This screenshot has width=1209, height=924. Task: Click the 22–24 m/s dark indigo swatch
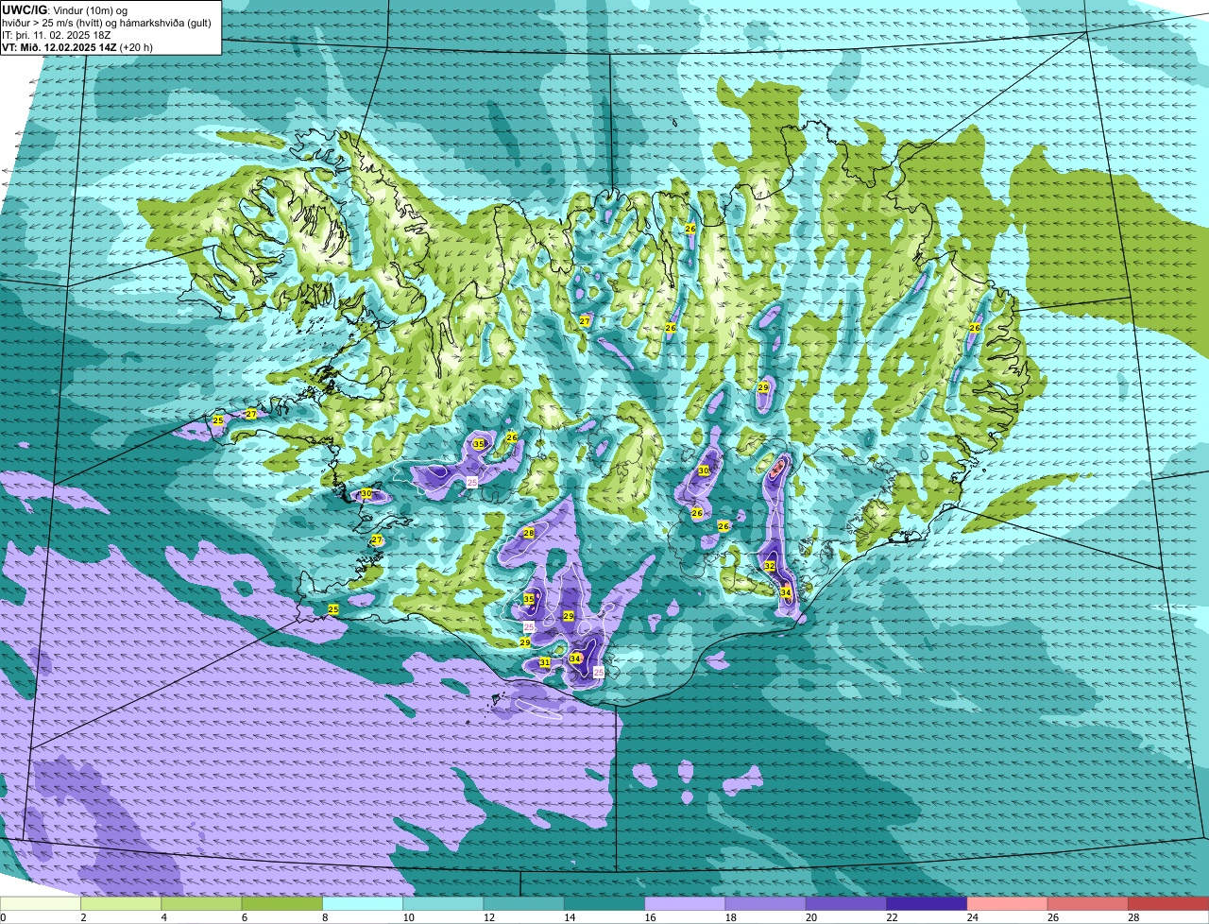(x=927, y=903)
